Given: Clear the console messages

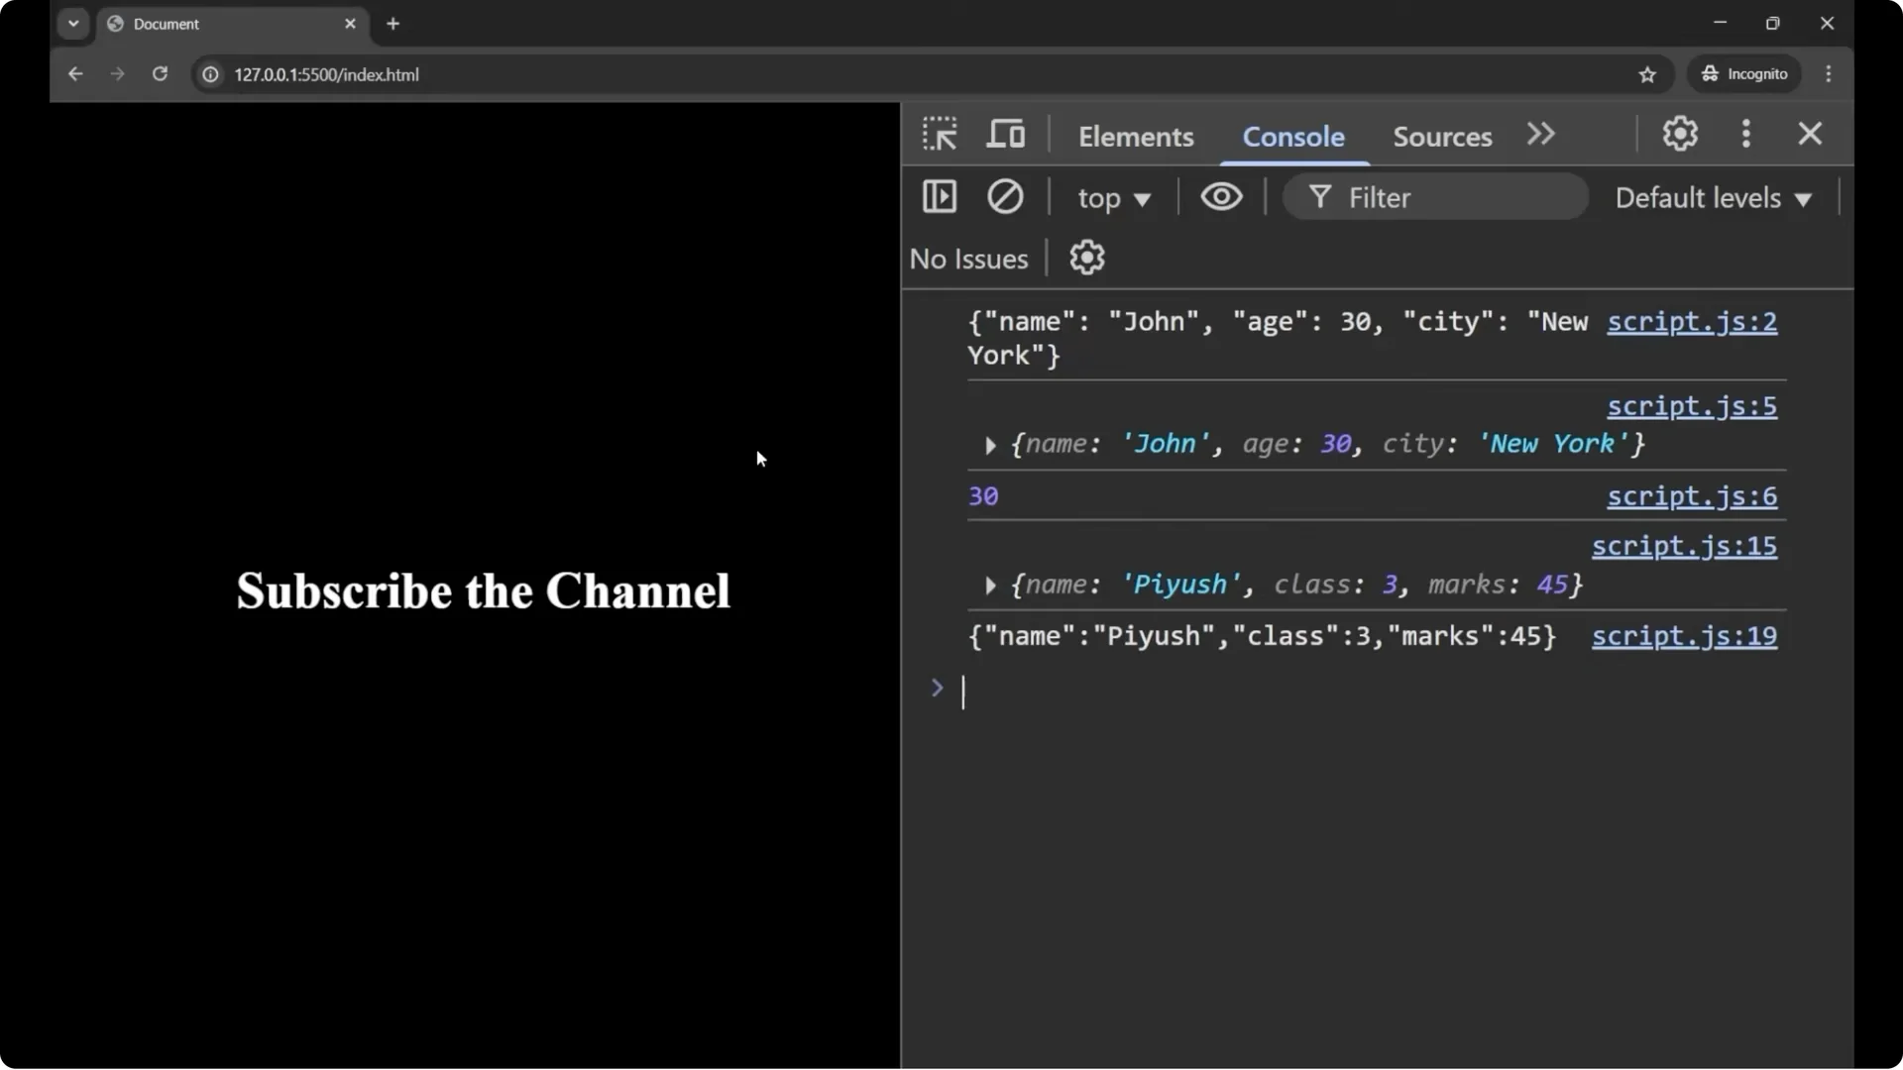Looking at the screenshot, I should (x=1005, y=196).
